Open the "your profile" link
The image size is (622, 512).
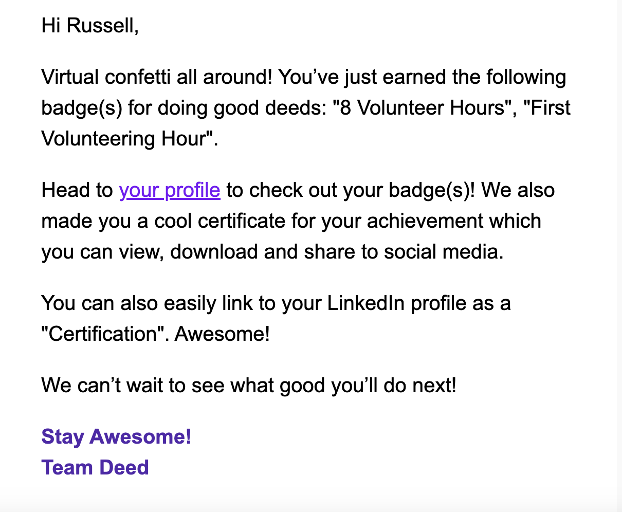pyautogui.click(x=170, y=190)
